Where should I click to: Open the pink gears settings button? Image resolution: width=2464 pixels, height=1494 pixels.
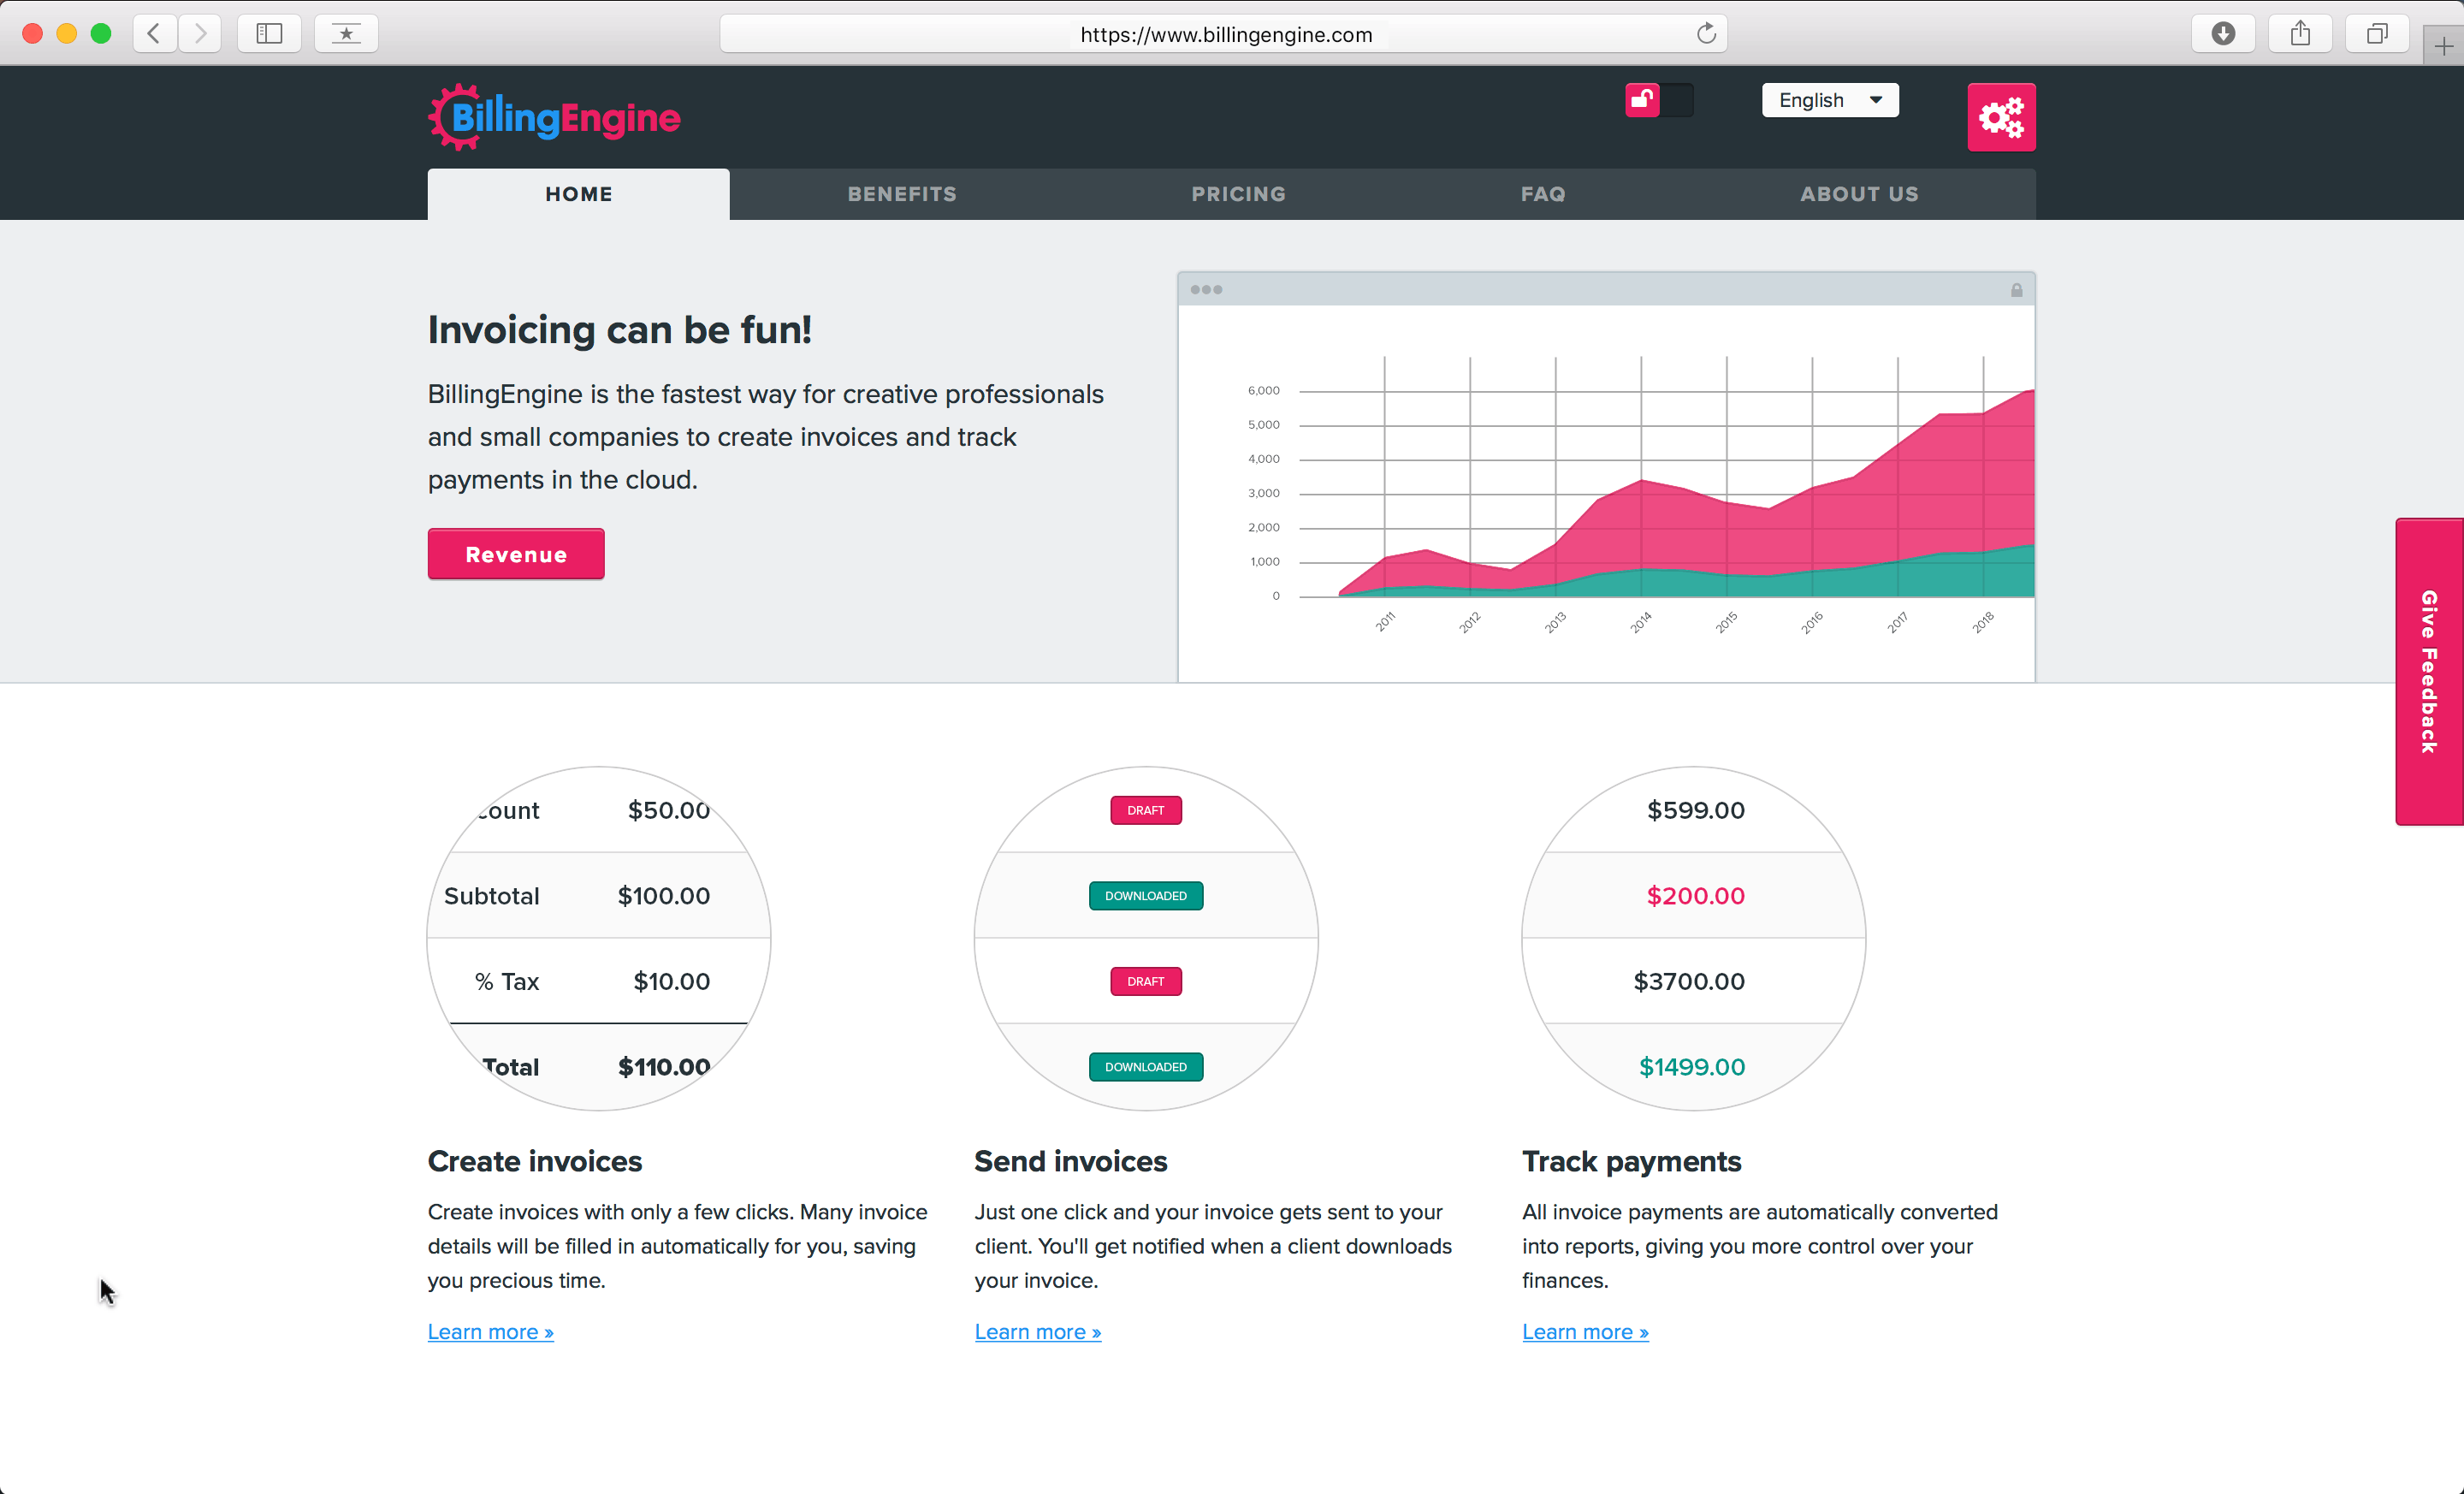(2001, 117)
